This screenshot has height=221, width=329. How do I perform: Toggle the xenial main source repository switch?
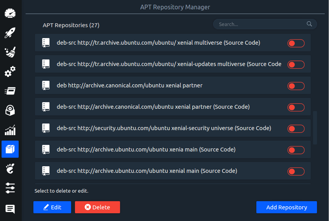[x=296, y=172]
